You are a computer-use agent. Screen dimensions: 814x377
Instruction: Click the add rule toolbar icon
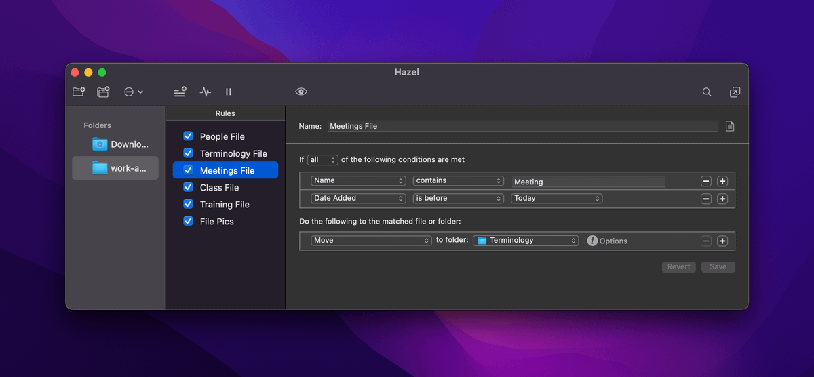(x=180, y=92)
